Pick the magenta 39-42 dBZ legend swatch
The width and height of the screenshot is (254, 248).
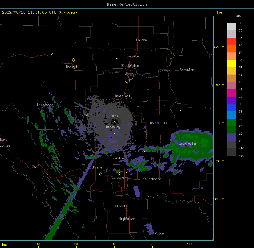click(x=232, y=93)
